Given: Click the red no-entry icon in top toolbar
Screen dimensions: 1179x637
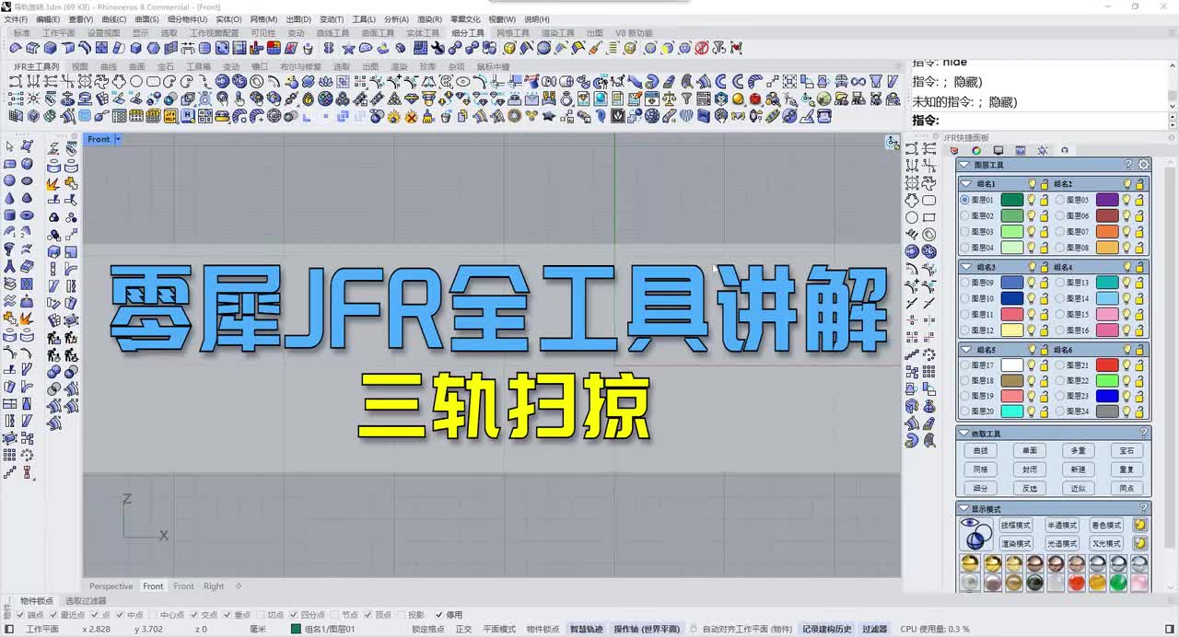Looking at the screenshot, I should [x=702, y=48].
